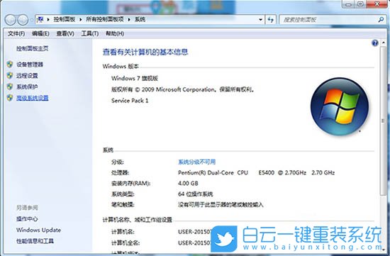The height and width of the screenshot is (256, 390).
Task: Open the 工具(T) menu
Action: [90, 33]
